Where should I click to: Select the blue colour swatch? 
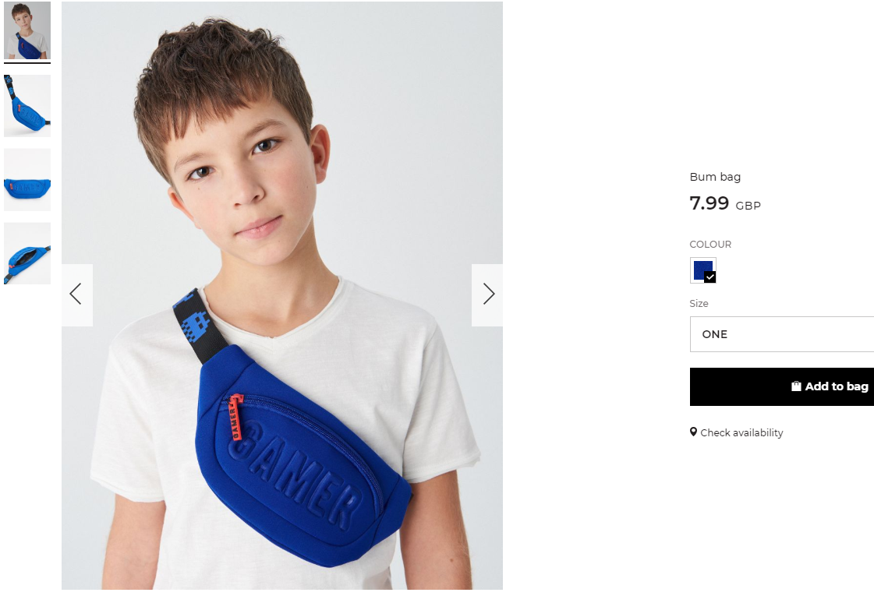(703, 270)
